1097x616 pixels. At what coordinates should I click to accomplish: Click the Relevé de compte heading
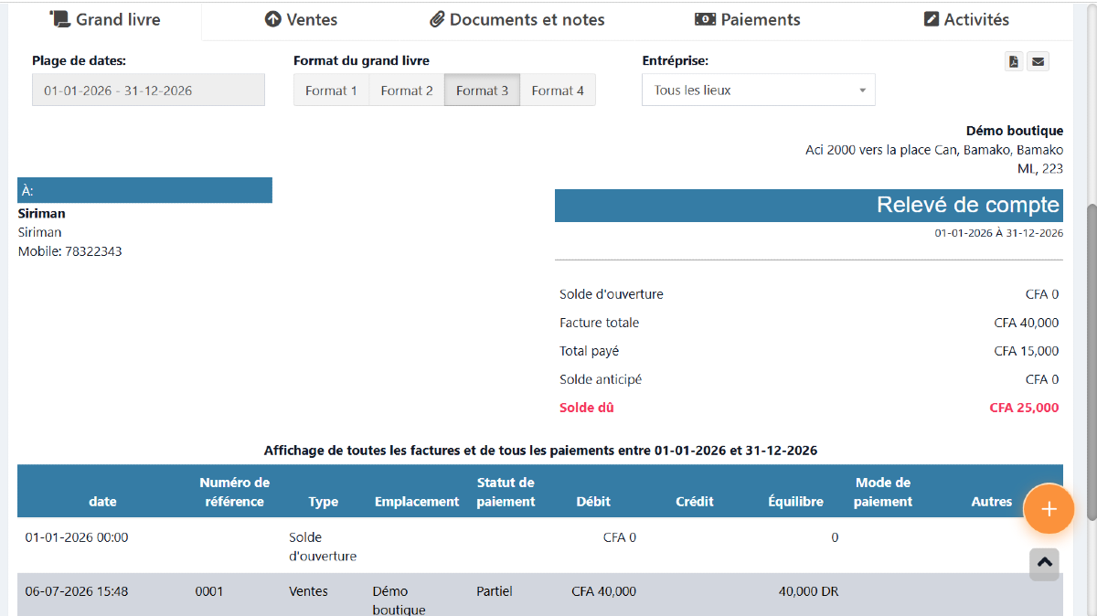(968, 205)
